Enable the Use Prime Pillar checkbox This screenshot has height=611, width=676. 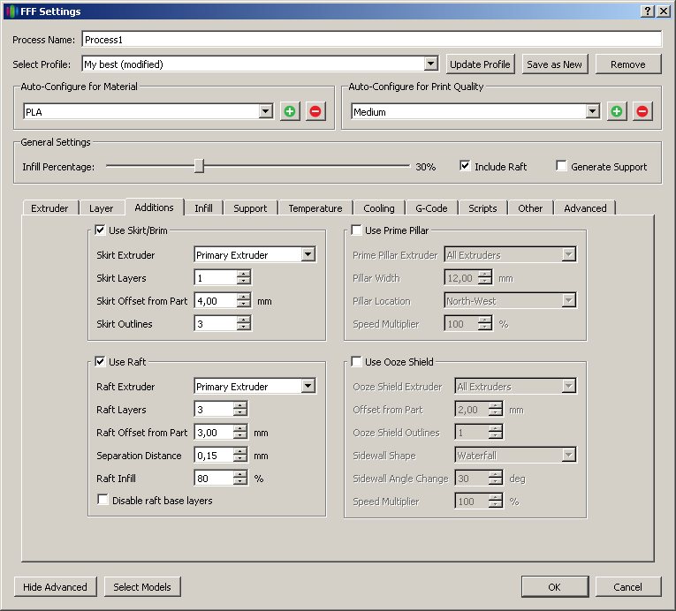click(357, 230)
